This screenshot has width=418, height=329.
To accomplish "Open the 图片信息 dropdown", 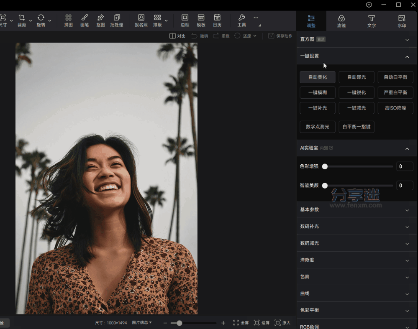I will tap(142, 323).
